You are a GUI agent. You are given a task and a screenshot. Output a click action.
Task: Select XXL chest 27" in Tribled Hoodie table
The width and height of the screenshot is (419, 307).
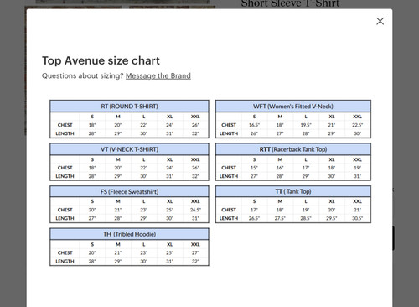(x=195, y=252)
